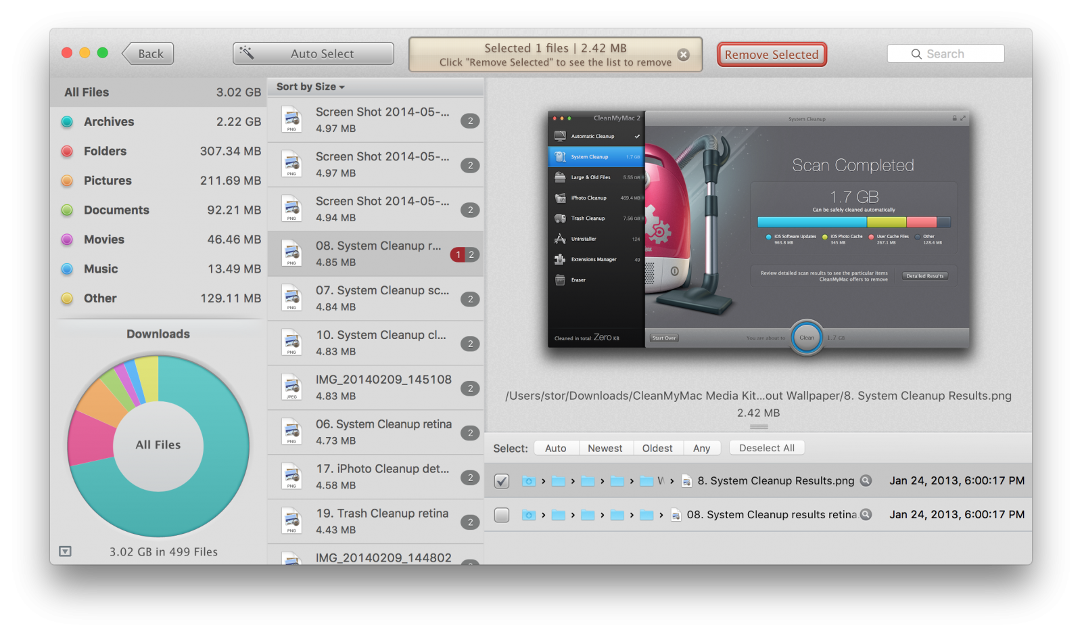Click the orange dot next to Pictures
Screen dimensions: 1082x636
[67, 181]
